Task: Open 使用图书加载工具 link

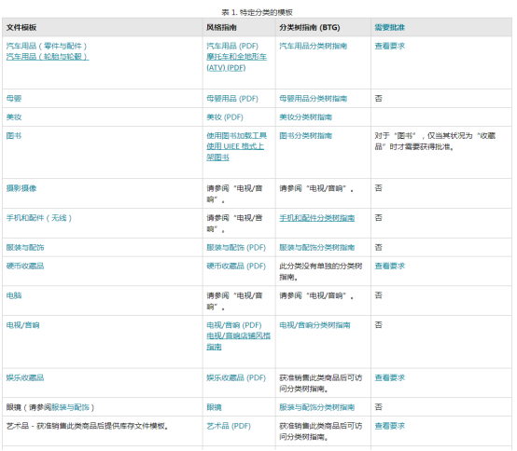Action: [x=237, y=136]
